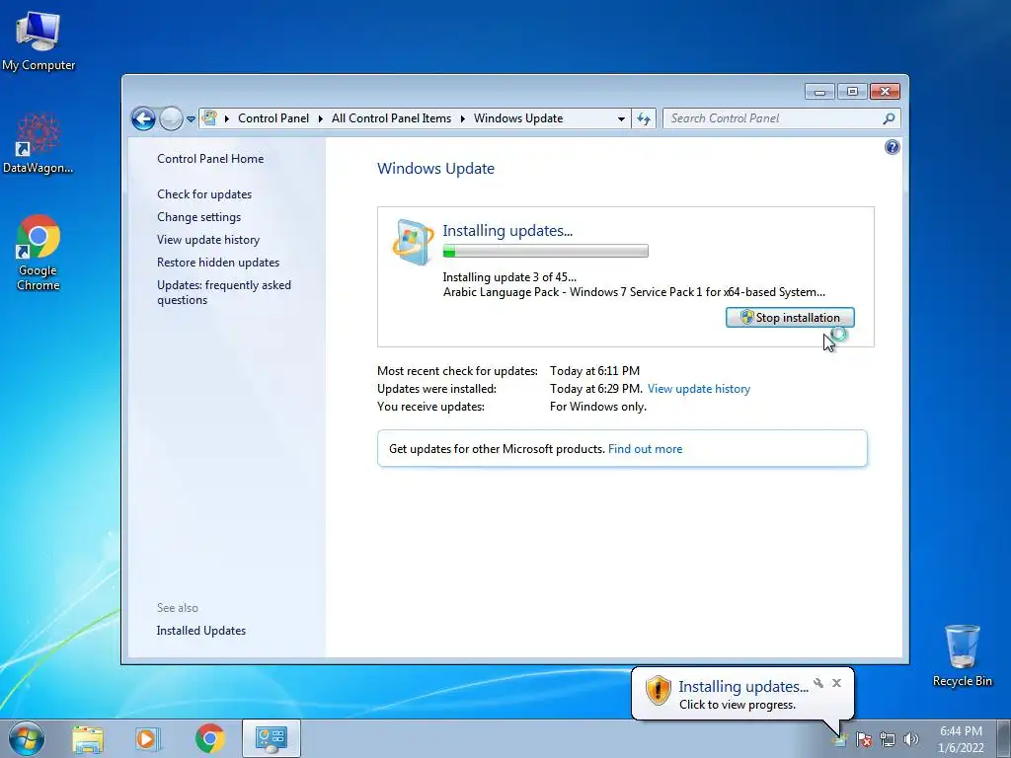The image size is (1011, 758).
Task: Open Chrome from the taskbar
Action: tap(209, 738)
